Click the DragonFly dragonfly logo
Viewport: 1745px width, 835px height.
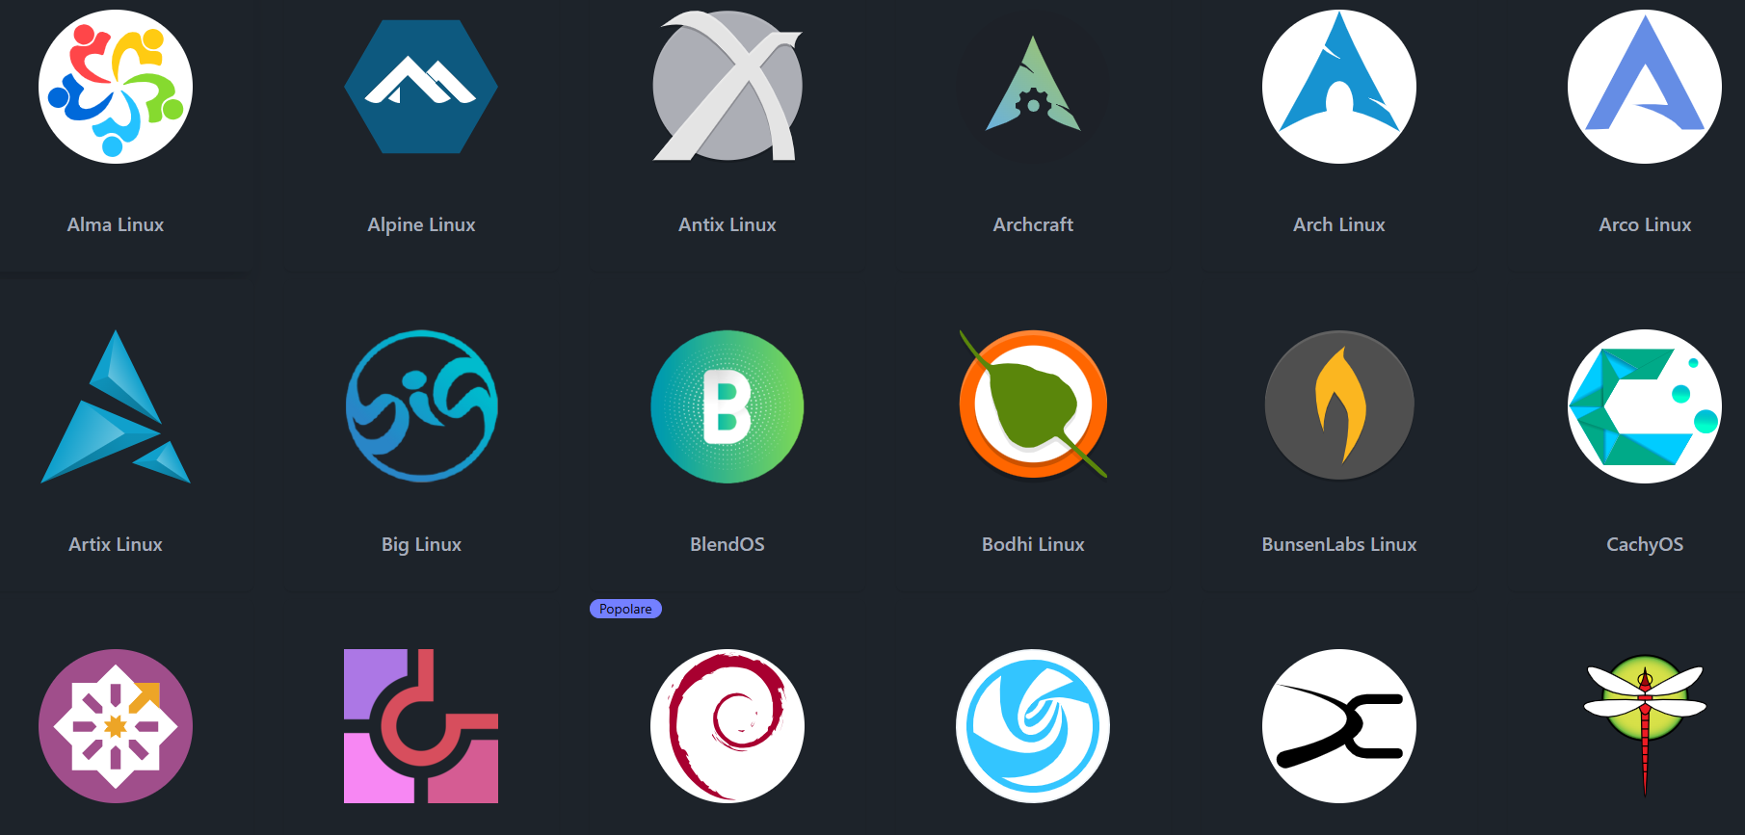[1645, 724]
